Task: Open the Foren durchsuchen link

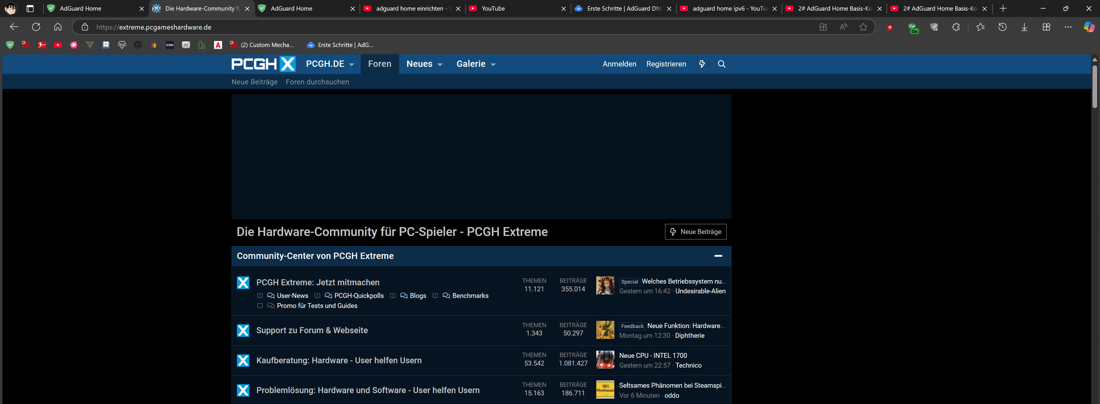Action: [x=317, y=82]
